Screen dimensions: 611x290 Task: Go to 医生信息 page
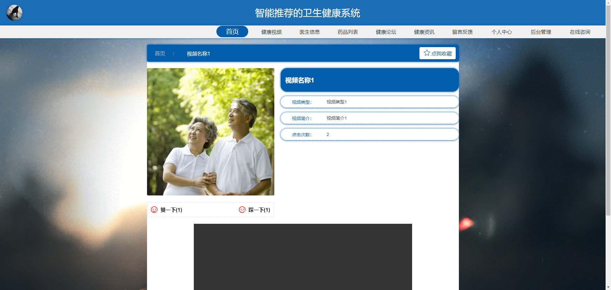(310, 32)
